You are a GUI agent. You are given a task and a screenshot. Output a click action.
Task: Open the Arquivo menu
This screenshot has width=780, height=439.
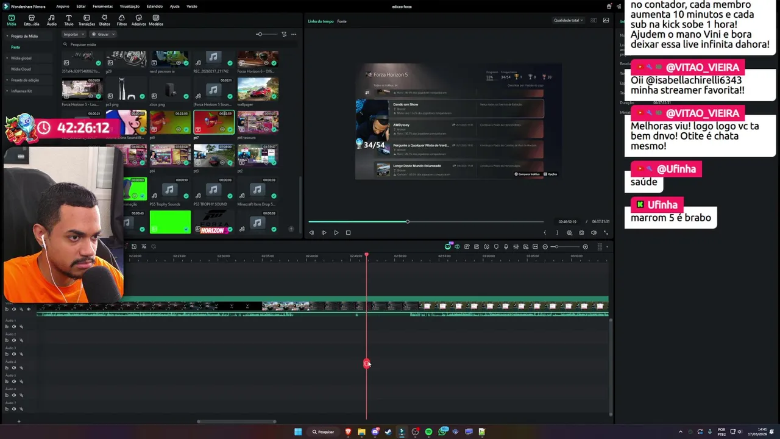point(62,6)
